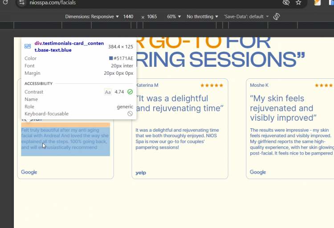Click the five-star rating on Katerina's card
Image resolution: width=334 pixels, height=228 pixels.
click(212, 85)
